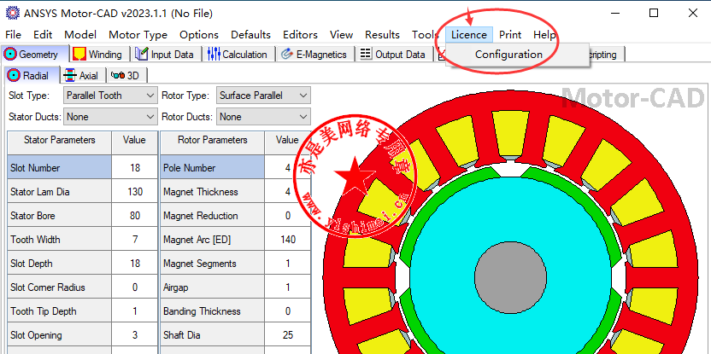
Task: Open the Edit menu
Action: pyautogui.click(x=43, y=35)
